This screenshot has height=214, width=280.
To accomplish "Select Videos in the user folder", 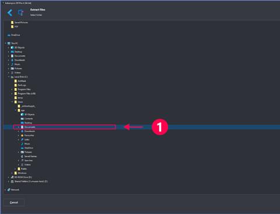I will pos(27,165).
